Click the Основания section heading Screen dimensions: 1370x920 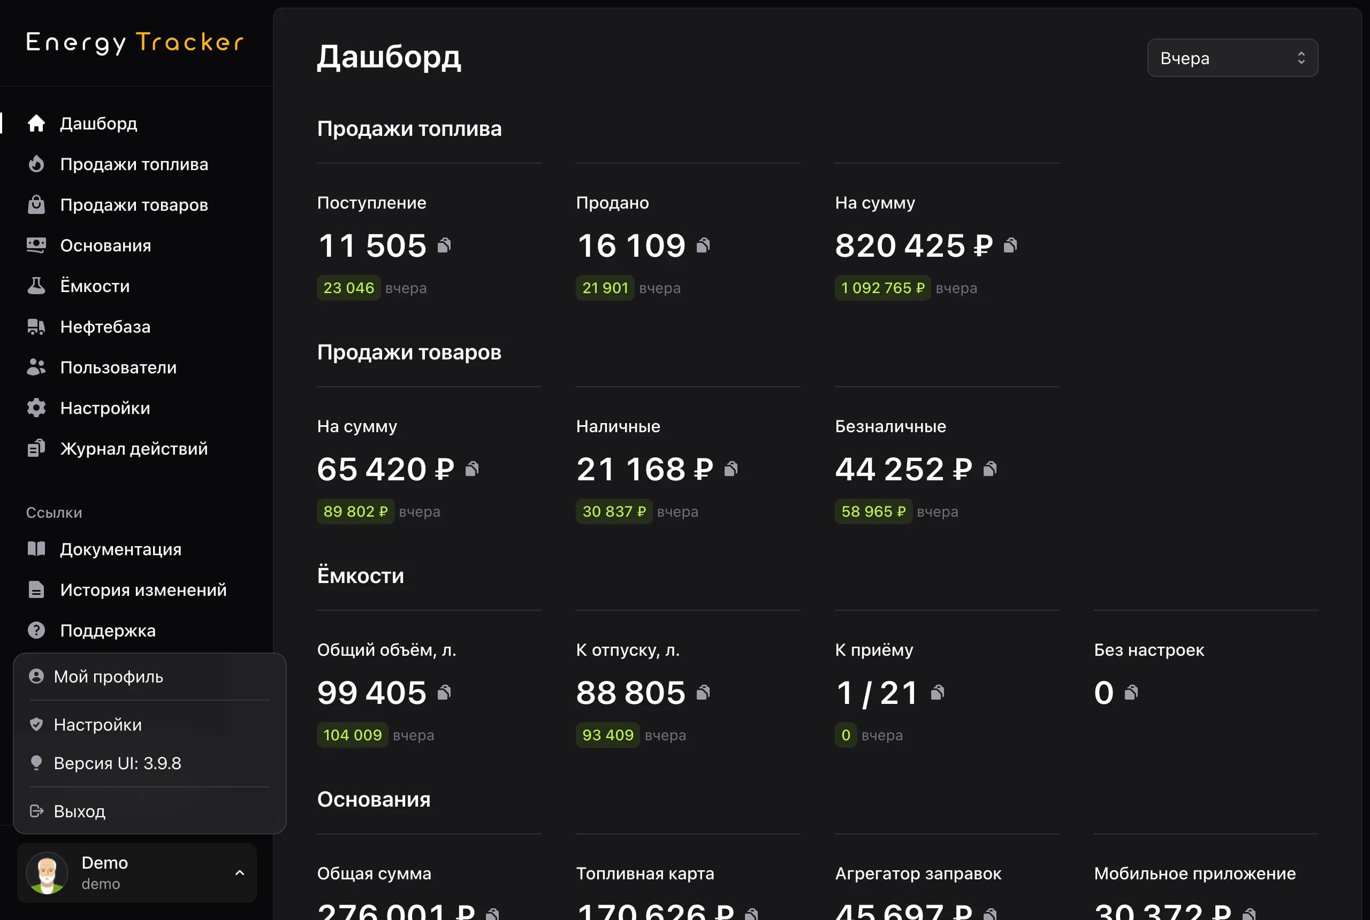point(374,799)
